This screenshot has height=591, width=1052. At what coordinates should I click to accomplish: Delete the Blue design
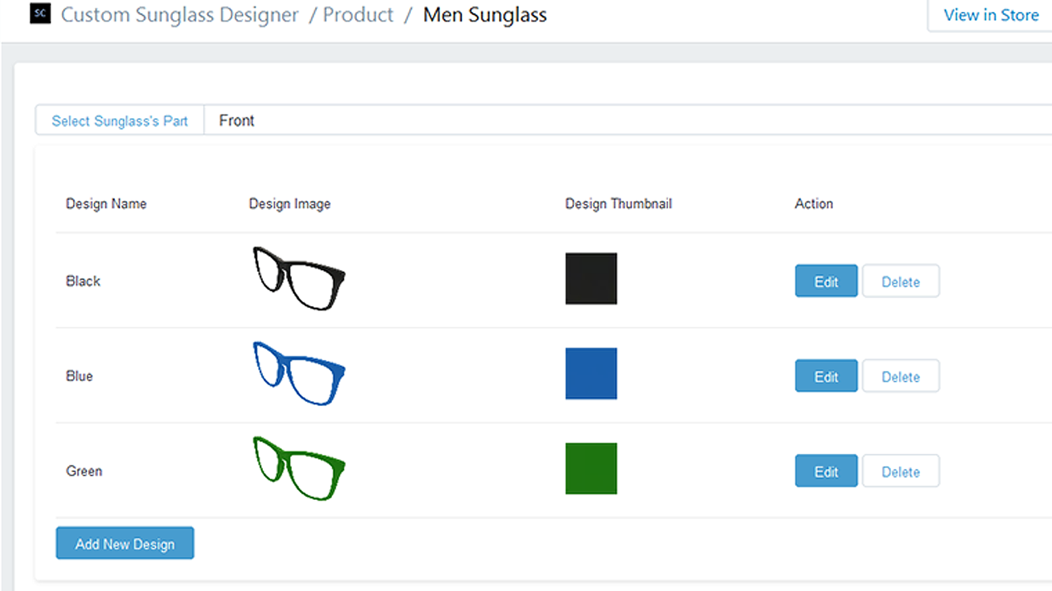(901, 376)
